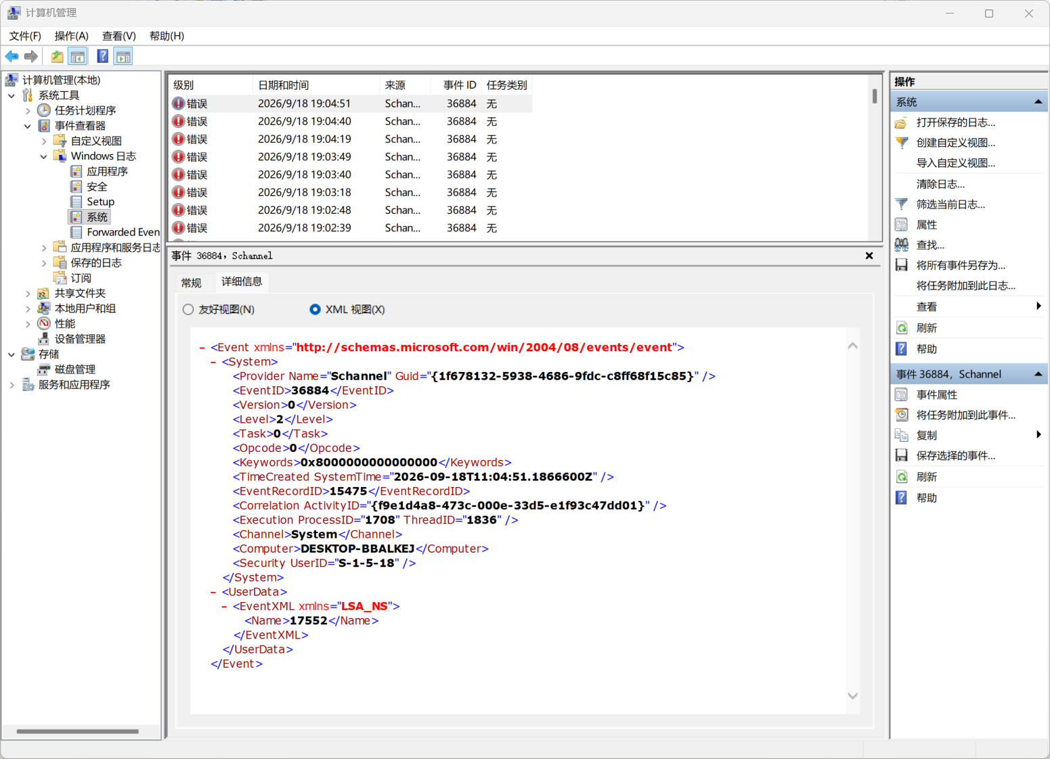Select the event row dated 19:03:18
Viewport: 1050px width, 759px height.
(x=350, y=193)
